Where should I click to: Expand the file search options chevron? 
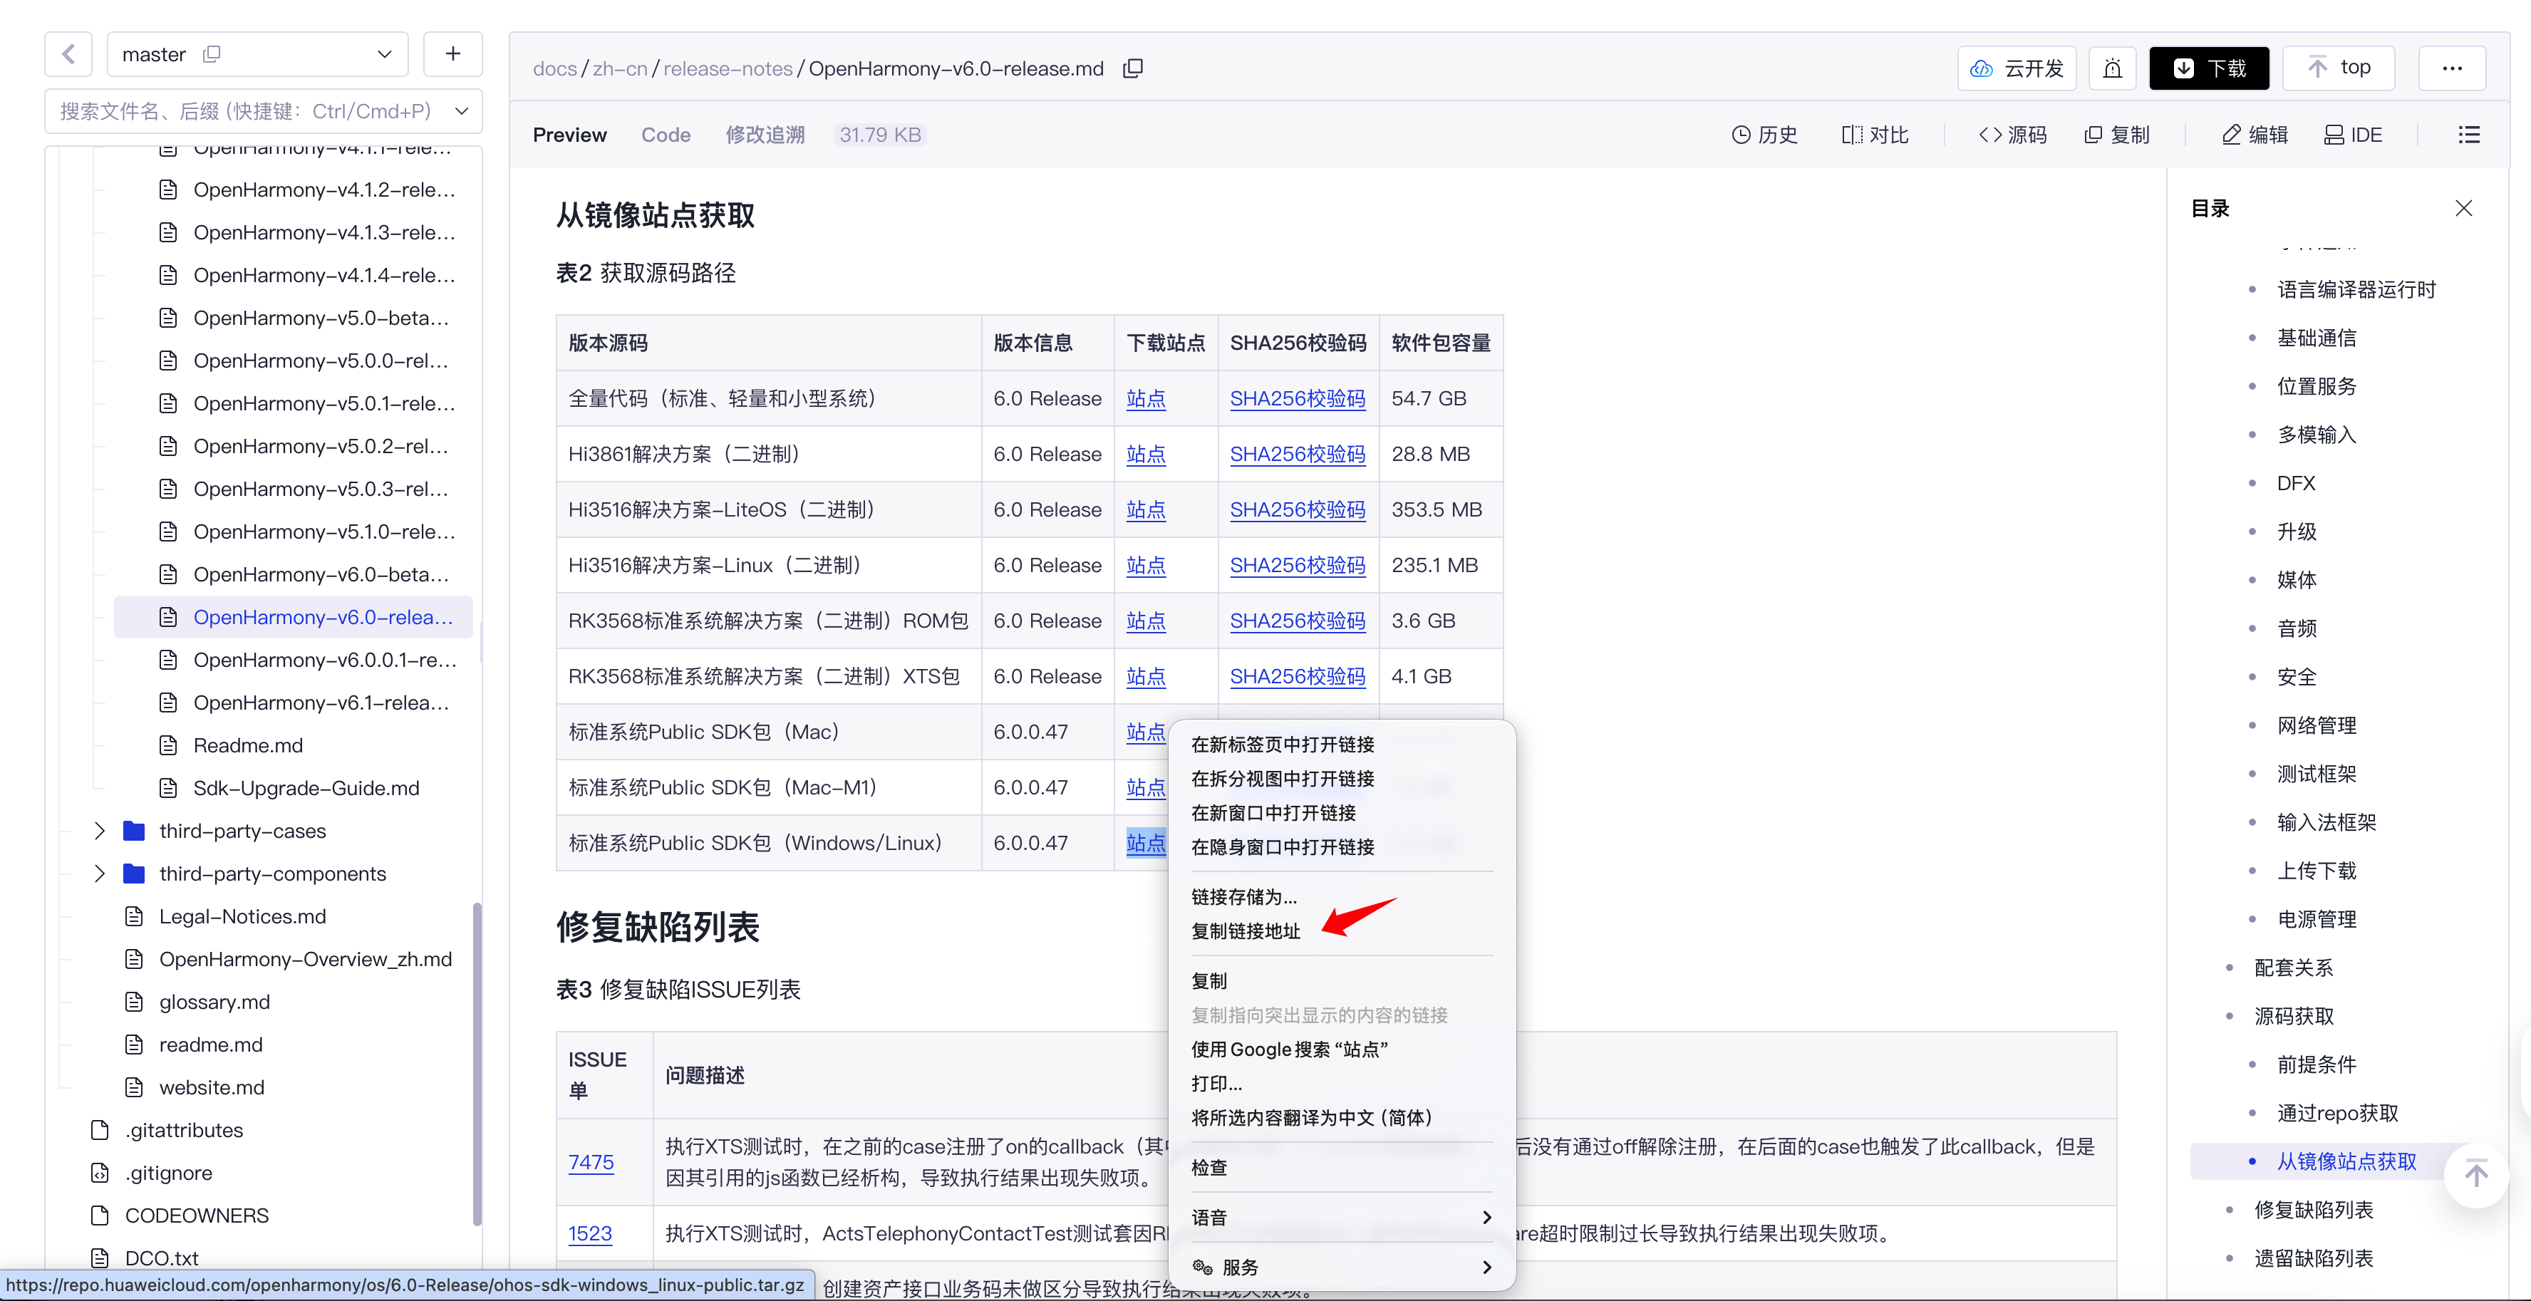(x=461, y=111)
